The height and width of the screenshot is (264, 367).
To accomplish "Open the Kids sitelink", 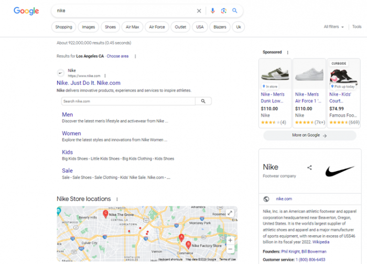I will [68, 152].
